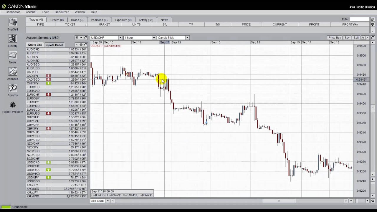
Task: Click chart scroll left arrow
Action: pos(113,201)
